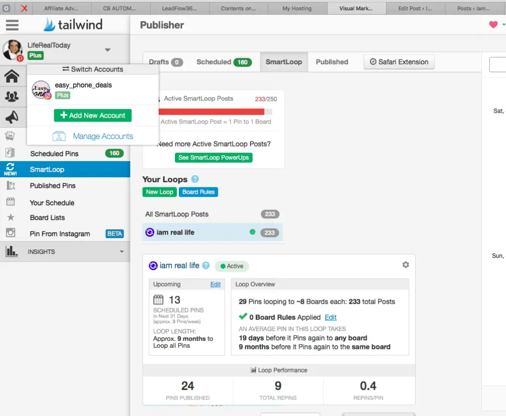506x416 pixels.
Task: Open Board Rules
Action: tap(199, 192)
